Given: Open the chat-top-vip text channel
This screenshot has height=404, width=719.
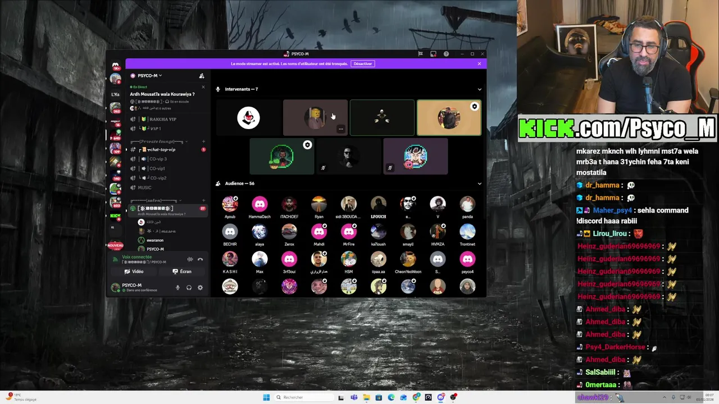Looking at the screenshot, I should [x=167, y=150].
